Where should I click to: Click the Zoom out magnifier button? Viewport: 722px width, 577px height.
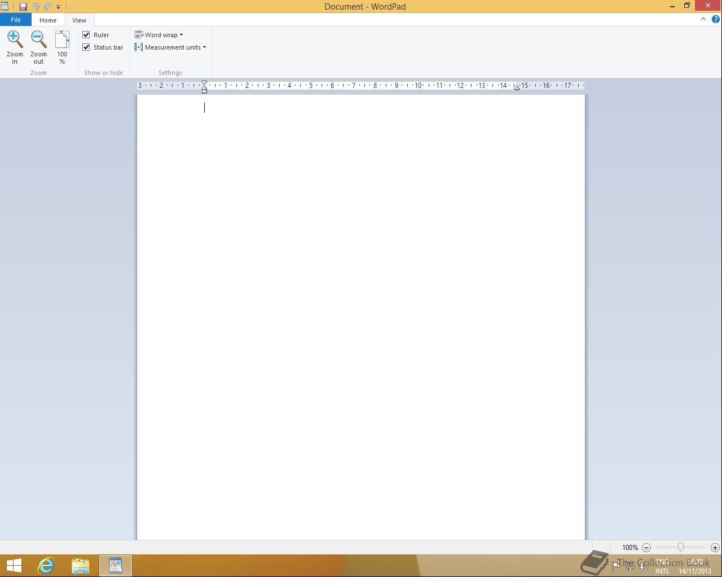[x=38, y=47]
